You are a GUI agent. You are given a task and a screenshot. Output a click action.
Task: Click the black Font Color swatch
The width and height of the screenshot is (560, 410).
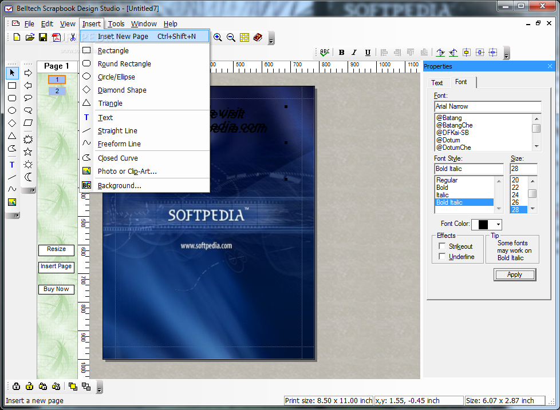tap(483, 225)
